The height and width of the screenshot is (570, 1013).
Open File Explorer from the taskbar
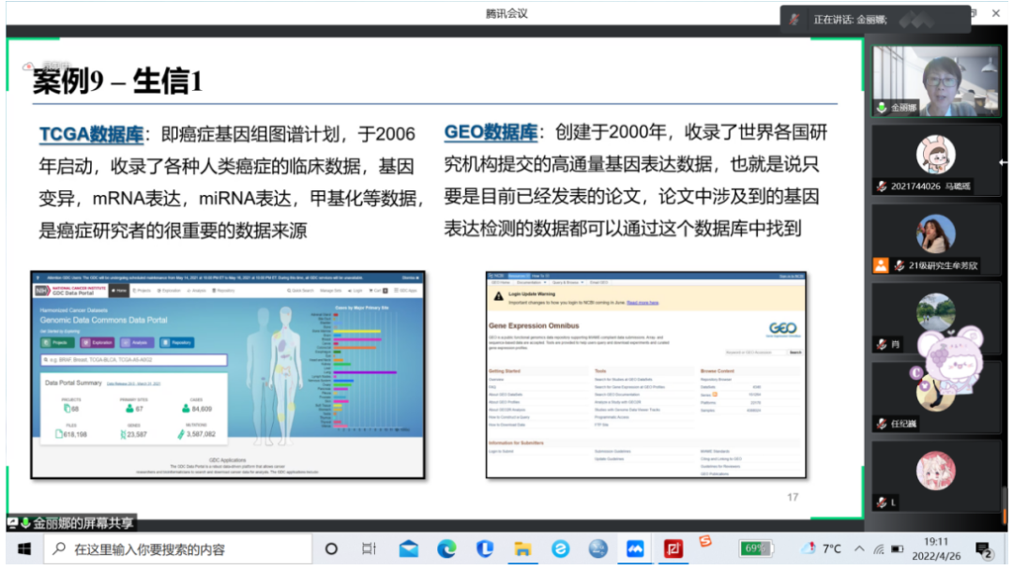(x=522, y=548)
